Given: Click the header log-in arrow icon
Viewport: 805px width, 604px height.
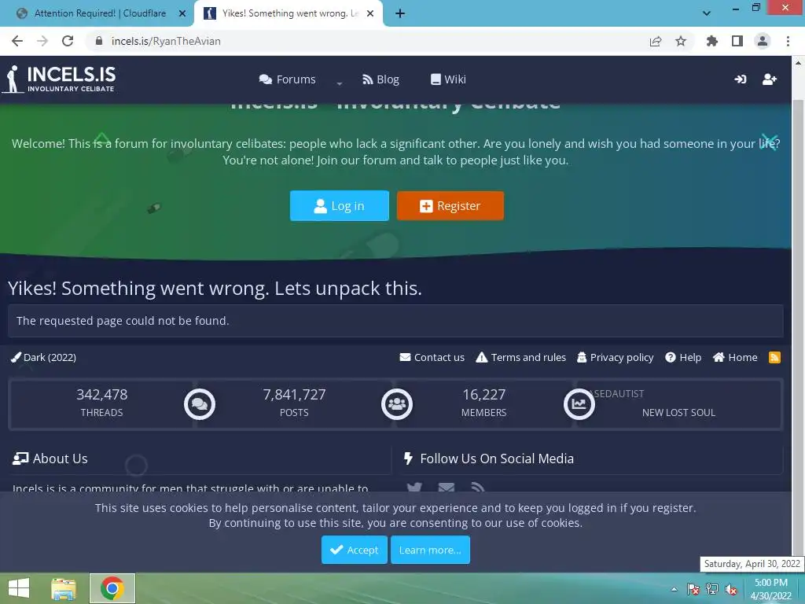Looking at the screenshot, I should 740,79.
